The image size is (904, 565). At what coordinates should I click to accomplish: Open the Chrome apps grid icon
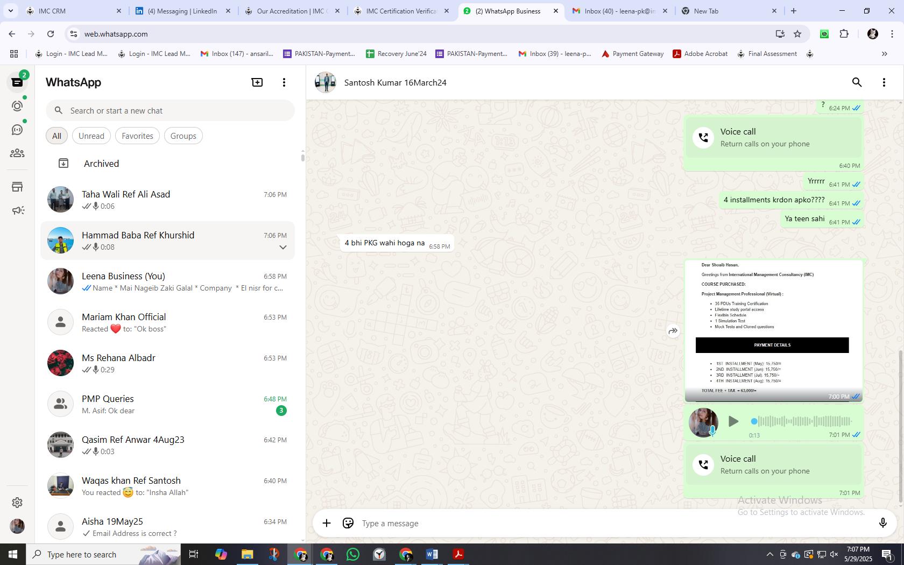click(14, 54)
